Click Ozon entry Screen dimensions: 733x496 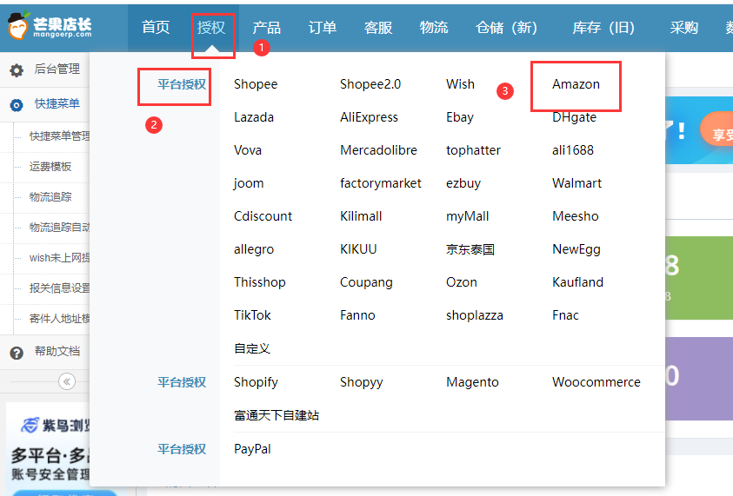click(x=462, y=282)
